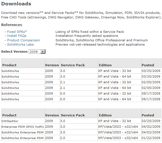Click Product header in the DWGeditor table
Viewport: 162px width, 143px height.
coord(9,115)
